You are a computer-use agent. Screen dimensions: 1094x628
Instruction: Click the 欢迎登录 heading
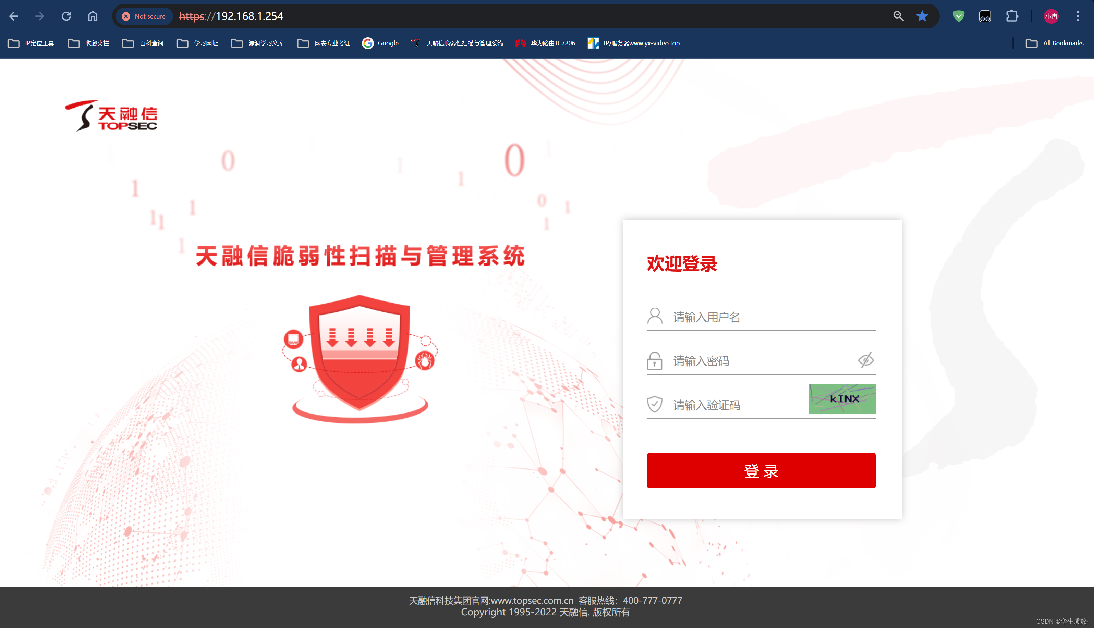coord(682,263)
